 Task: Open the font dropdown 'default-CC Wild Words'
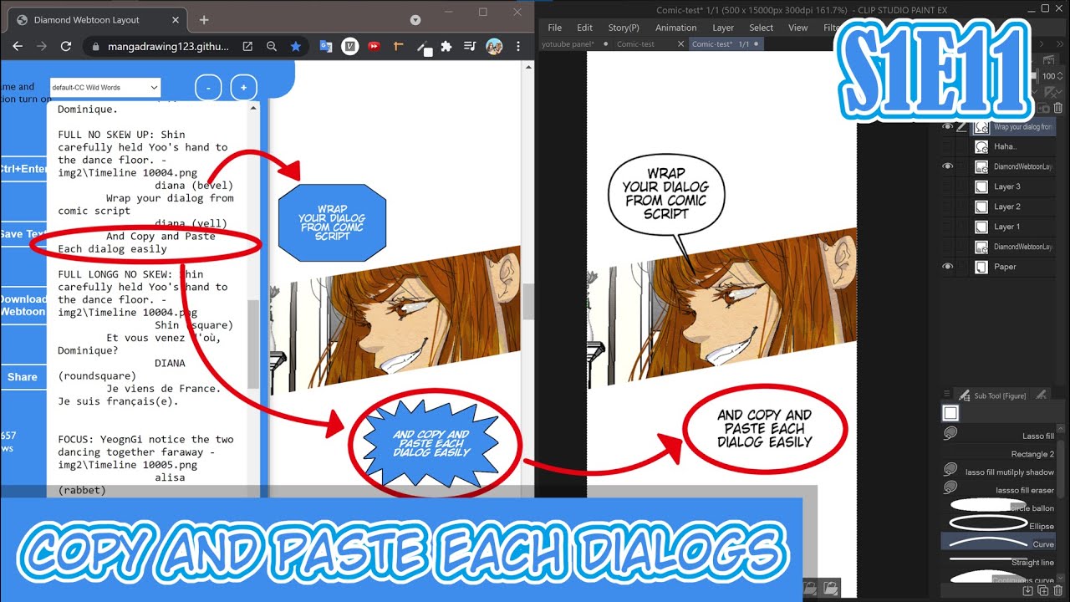pyautogui.click(x=104, y=87)
